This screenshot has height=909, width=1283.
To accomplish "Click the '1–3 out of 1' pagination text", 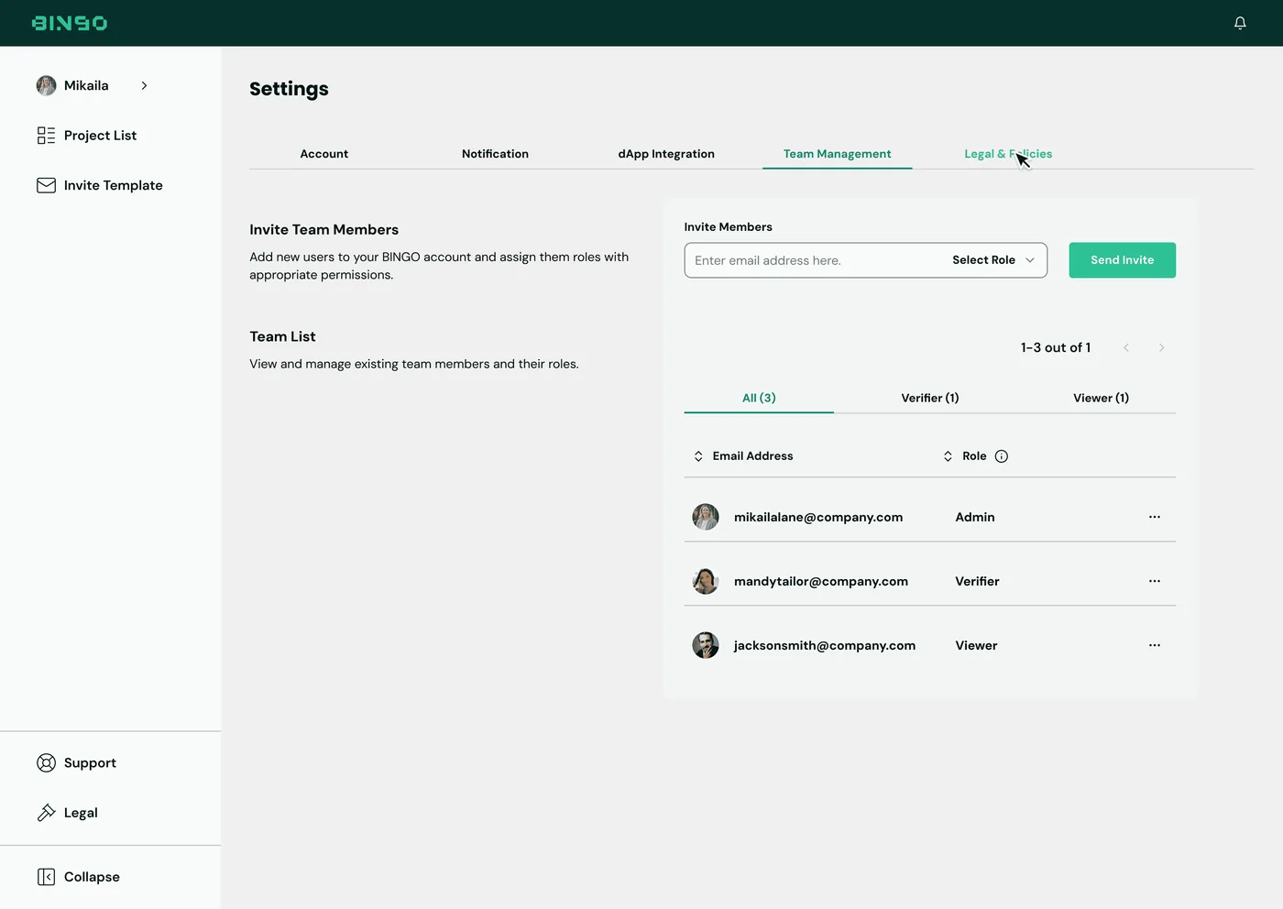I will tap(1056, 347).
